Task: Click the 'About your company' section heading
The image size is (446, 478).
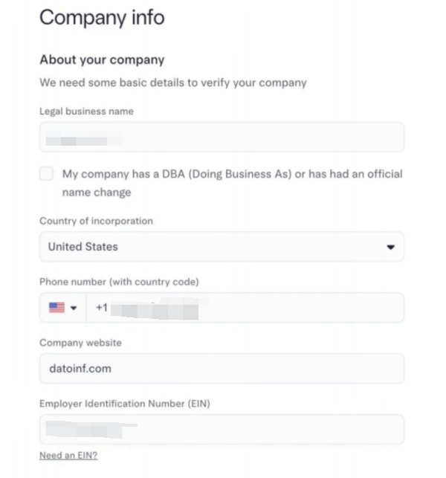Action: 102,59
